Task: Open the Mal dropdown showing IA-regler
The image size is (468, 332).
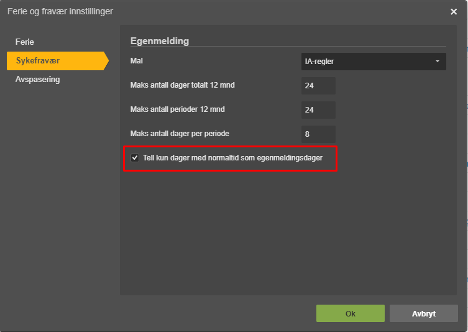Action: click(x=374, y=62)
